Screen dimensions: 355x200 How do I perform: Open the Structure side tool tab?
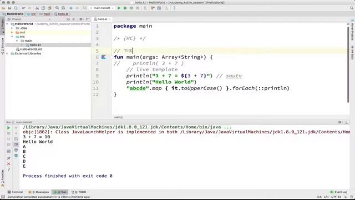click(x=2, y=46)
